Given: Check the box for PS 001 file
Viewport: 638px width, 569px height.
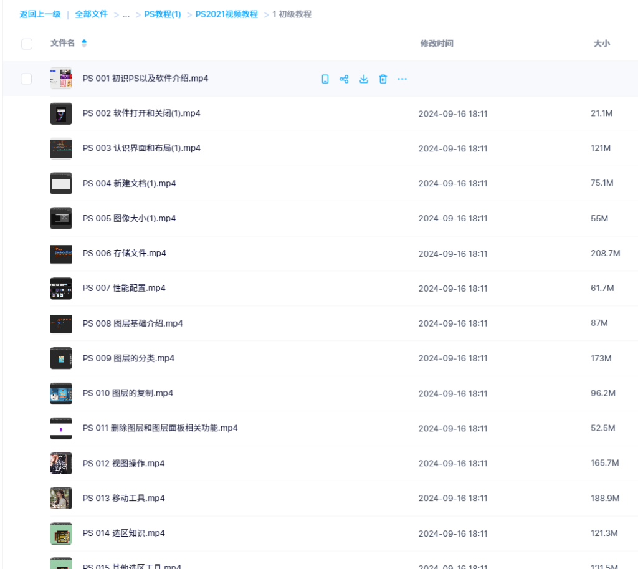Looking at the screenshot, I should (x=26, y=79).
